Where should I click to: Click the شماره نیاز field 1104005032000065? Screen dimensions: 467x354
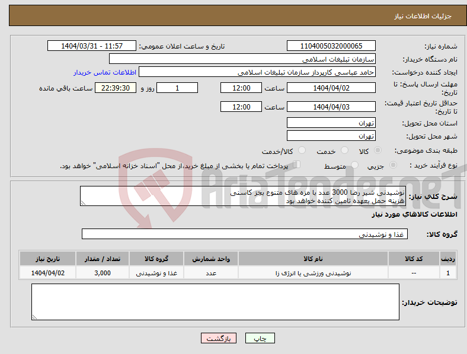click(331, 46)
